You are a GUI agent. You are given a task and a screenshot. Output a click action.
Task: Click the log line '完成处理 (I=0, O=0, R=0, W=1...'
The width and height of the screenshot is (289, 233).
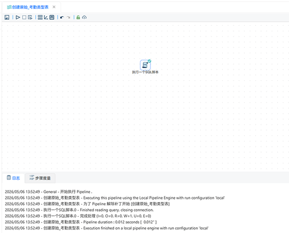(78, 216)
